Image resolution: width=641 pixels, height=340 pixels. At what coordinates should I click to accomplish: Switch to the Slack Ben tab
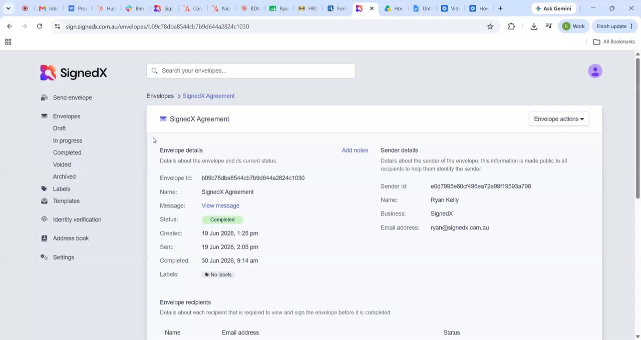(x=135, y=8)
